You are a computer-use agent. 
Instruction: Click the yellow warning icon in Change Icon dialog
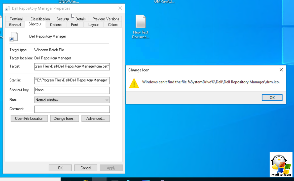point(134,83)
